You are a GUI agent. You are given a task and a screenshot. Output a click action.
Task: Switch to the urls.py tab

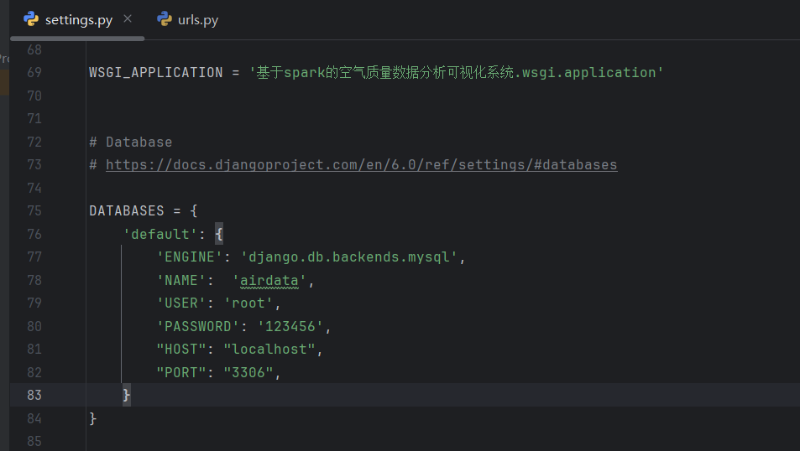(197, 19)
